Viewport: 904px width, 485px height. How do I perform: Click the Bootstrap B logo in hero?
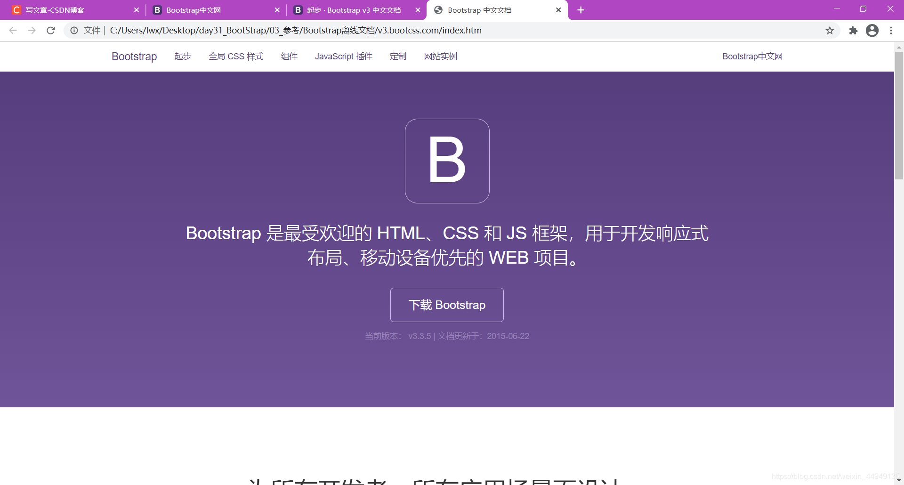coord(447,161)
